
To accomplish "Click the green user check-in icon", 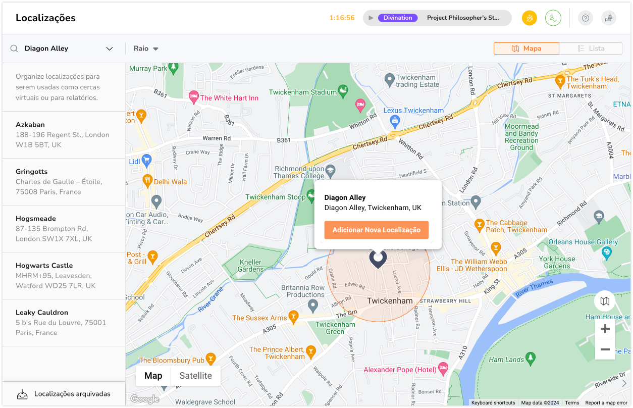I will click(553, 18).
